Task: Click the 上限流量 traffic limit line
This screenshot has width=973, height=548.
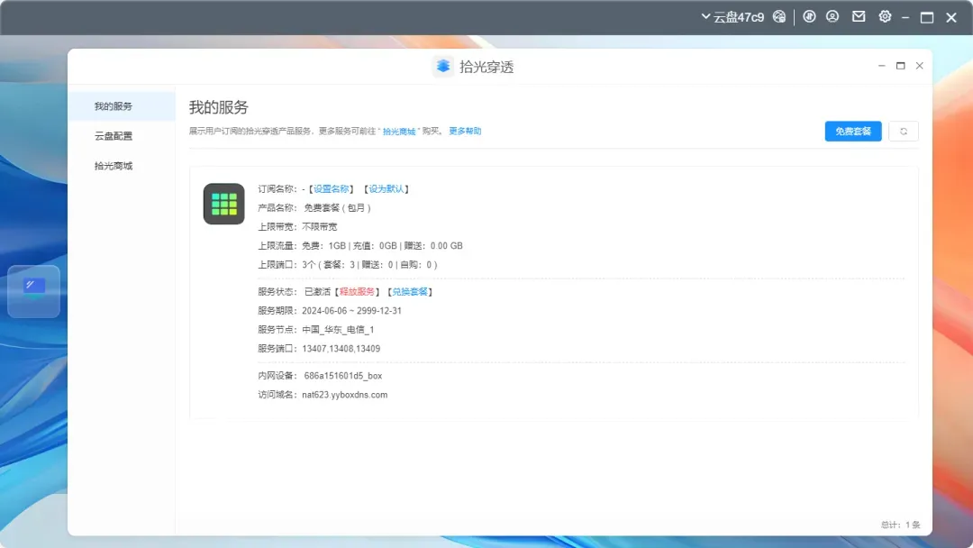Action: click(x=360, y=246)
